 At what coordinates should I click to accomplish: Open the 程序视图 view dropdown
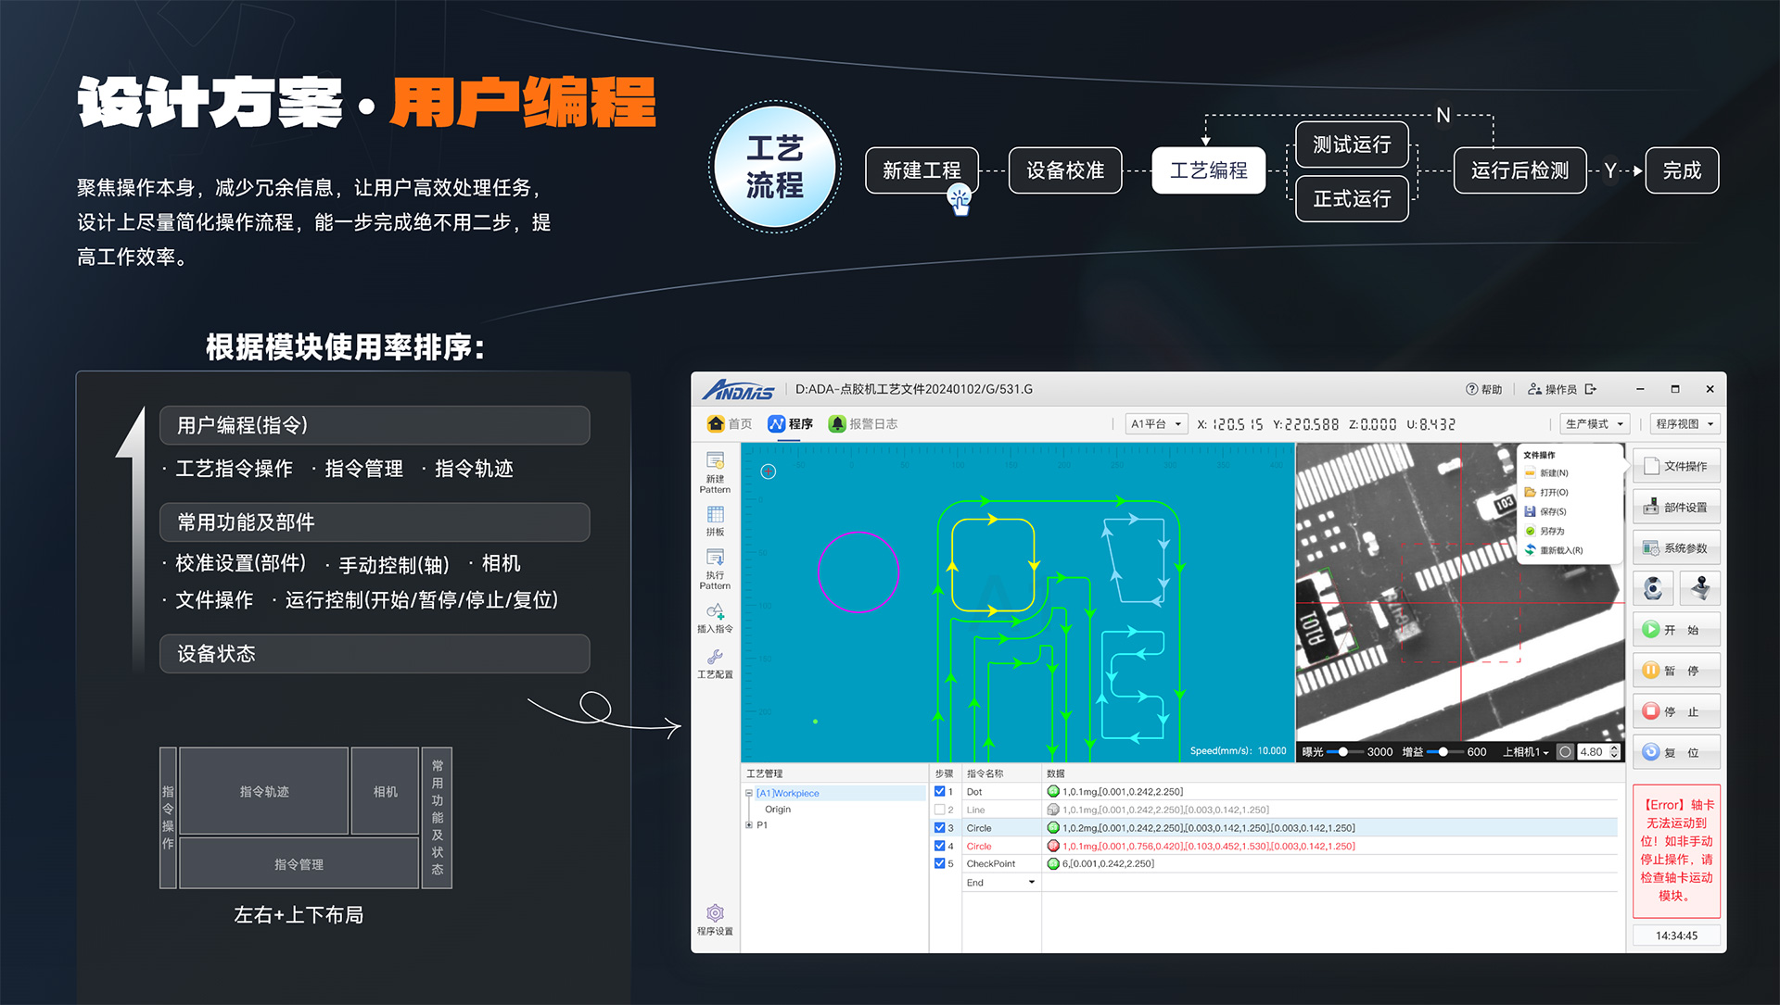coord(1685,423)
